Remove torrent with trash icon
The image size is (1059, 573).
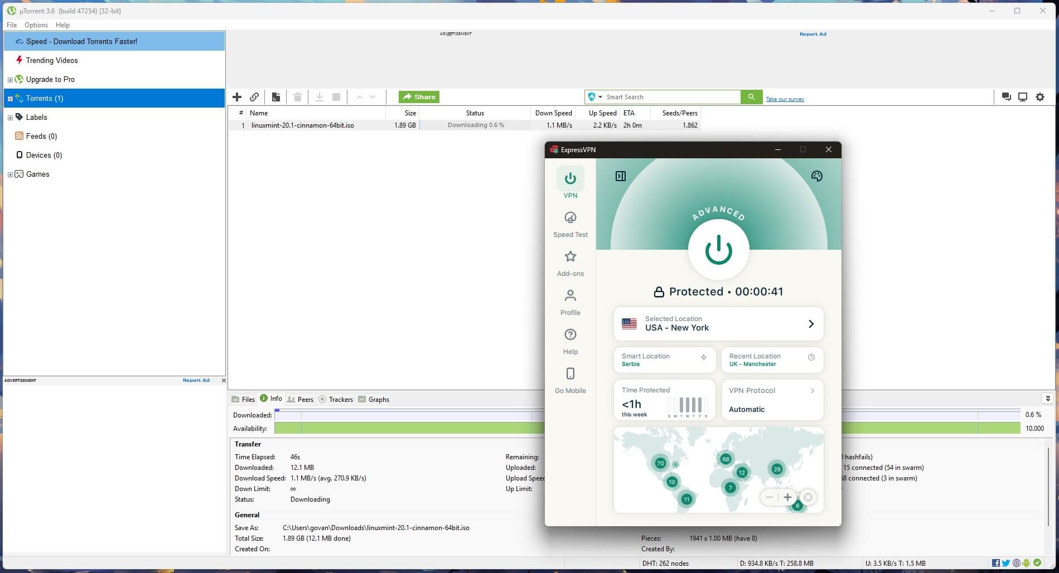click(x=298, y=97)
